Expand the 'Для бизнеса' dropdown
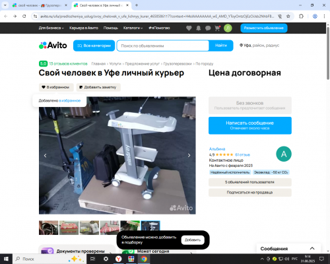Screen dimensions: 330x264 [x=51, y=28]
